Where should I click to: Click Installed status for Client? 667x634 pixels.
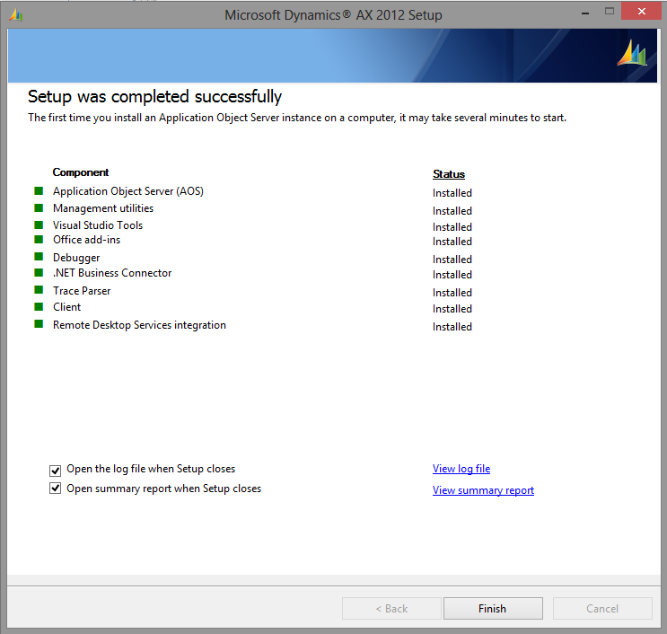pos(452,309)
